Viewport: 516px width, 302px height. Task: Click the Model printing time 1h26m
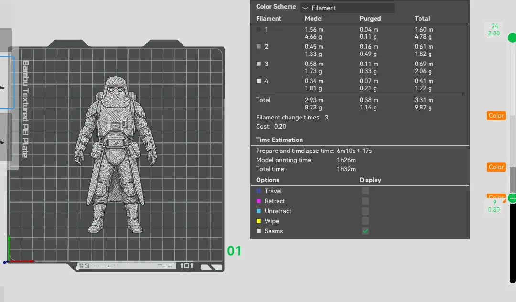click(x=346, y=160)
